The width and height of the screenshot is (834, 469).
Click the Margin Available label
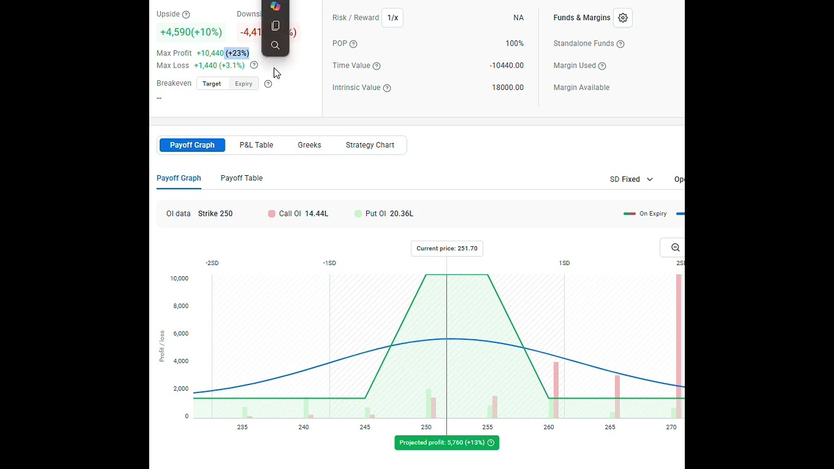pos(581,88)
